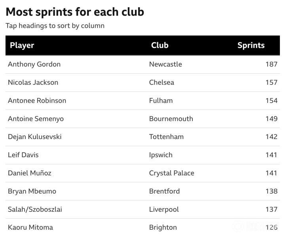Click the title Most sprints for each club

click(75, 12)
